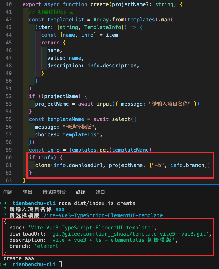Click branch value 'element' in terminal
Screen dimensions: 219x269
click(48, 246)
